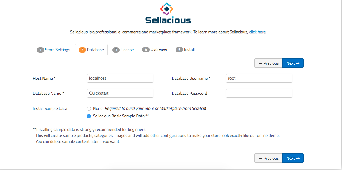Image resolution: width=342 pixels, height=170 pixels.
Task: Click the bottom Previous button
Action: pyautogui.click(x=269, y=158)
